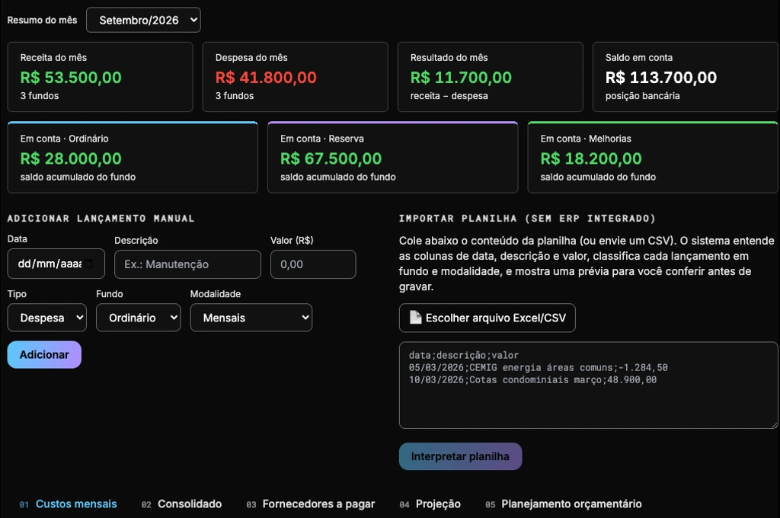The image size is (780, 518).
Task: Click the R$ 28.000,00 Ordinário value
Action: pos(71,158)
